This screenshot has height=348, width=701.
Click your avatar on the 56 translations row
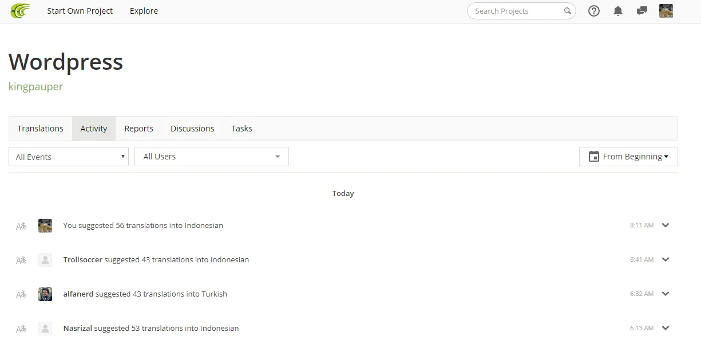[x=45, y=225]
